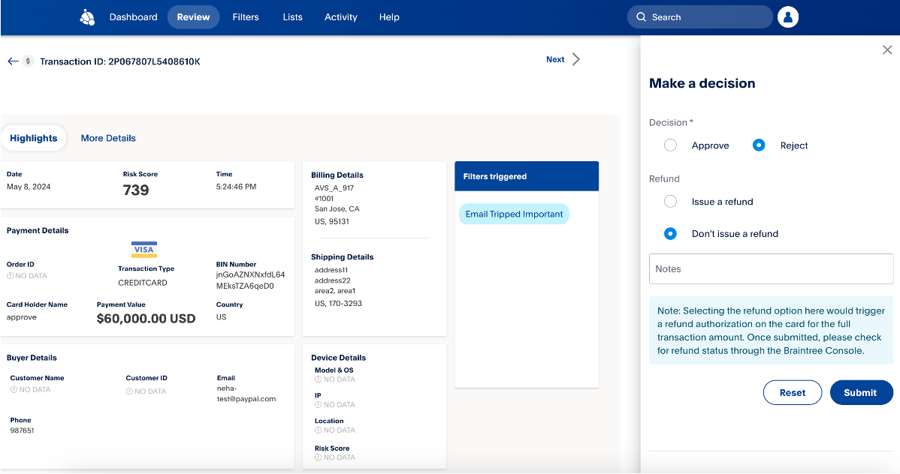The image size is (900, 474).
Task: Close the Make a decision panel
Action: coord(886,50)
